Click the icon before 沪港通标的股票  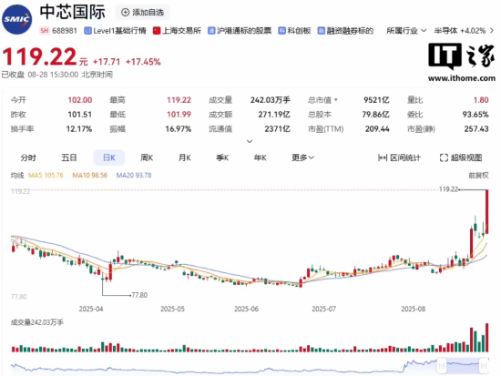(x=211, y=31)
